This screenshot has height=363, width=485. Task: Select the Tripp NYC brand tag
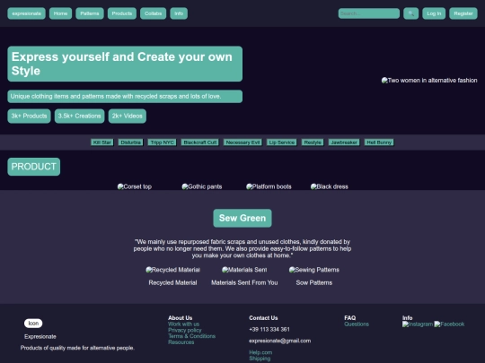point(162,143)
